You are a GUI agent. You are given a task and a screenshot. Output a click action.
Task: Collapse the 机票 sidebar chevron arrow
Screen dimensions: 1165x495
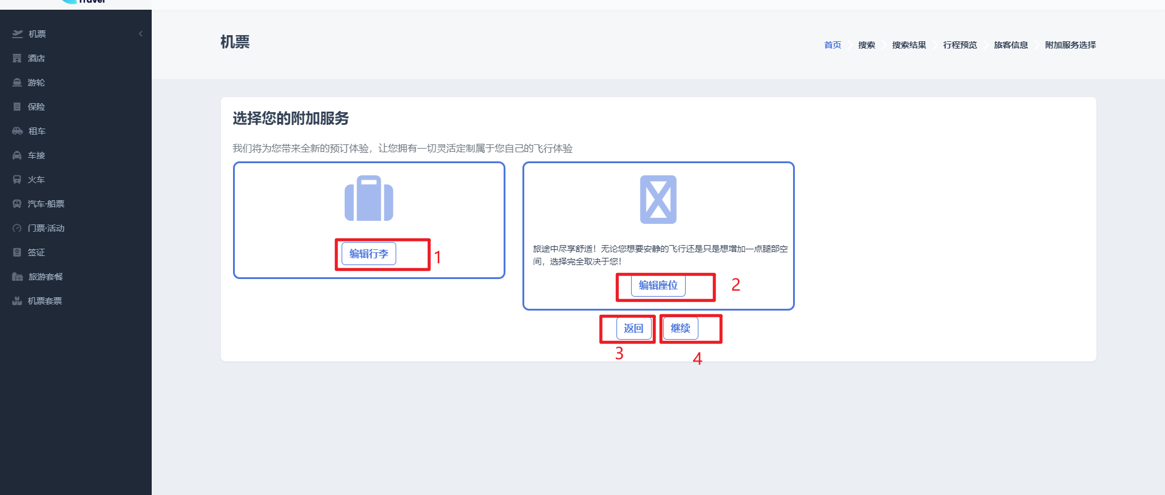click(141, 34)
